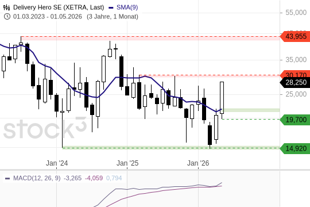Click the MACD value -3,265
The height and width of the screenshot is (207, 310).
pyautogui.click(x=72, y=178)
